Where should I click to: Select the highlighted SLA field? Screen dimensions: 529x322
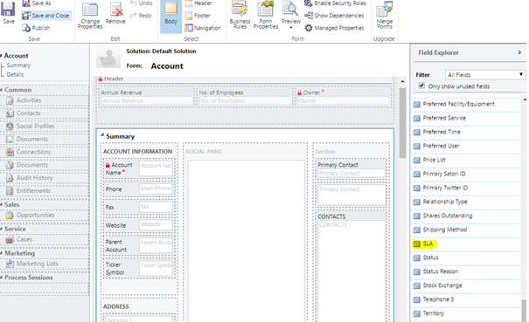click(x=424, y=243)
